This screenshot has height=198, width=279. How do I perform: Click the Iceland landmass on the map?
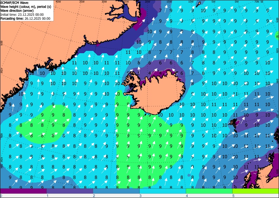(158, 93)
